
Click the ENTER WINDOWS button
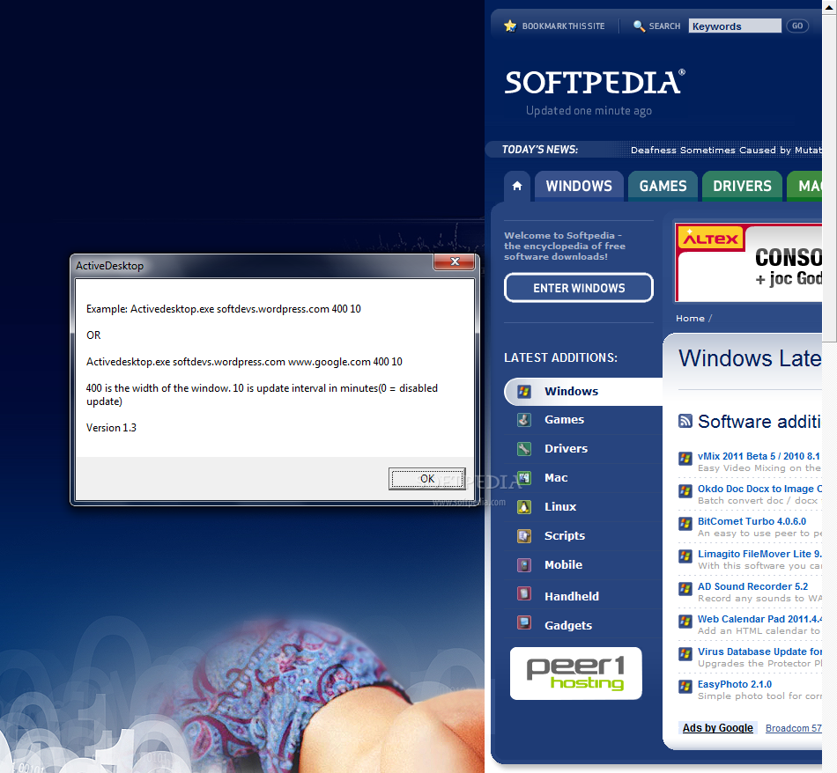579,288
